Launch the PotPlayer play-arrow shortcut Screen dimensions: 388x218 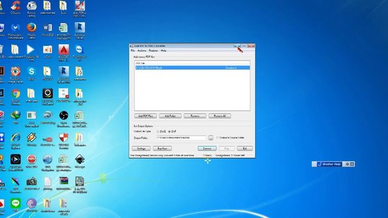click(x=30, y=50)
